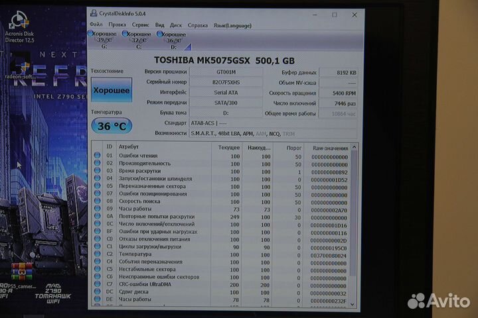
Task: Open the Диск menu
Action: click(175, 25)
